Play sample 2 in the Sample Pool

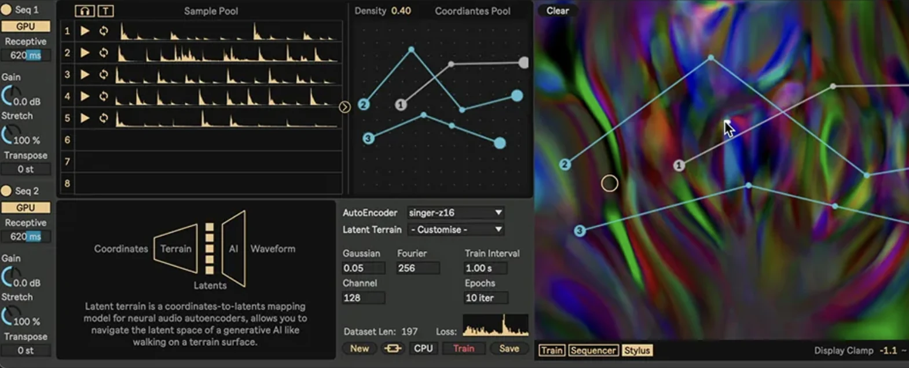point(85,53)
